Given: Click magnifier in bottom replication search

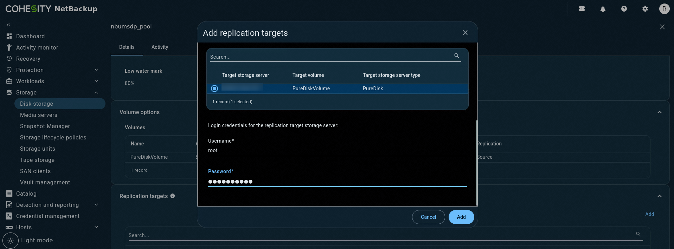Looking at the screenshot, I should pos(638,234).
